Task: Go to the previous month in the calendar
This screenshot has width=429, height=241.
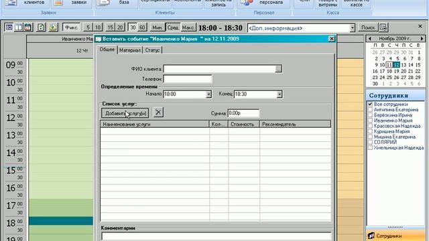Action: pos(370,39)
